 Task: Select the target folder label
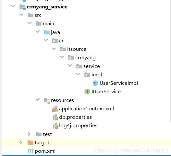click(42, 143)
